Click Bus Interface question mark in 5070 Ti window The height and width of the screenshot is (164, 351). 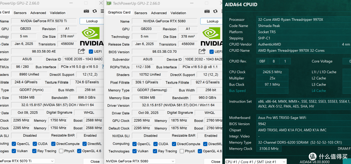coord(103,66)
